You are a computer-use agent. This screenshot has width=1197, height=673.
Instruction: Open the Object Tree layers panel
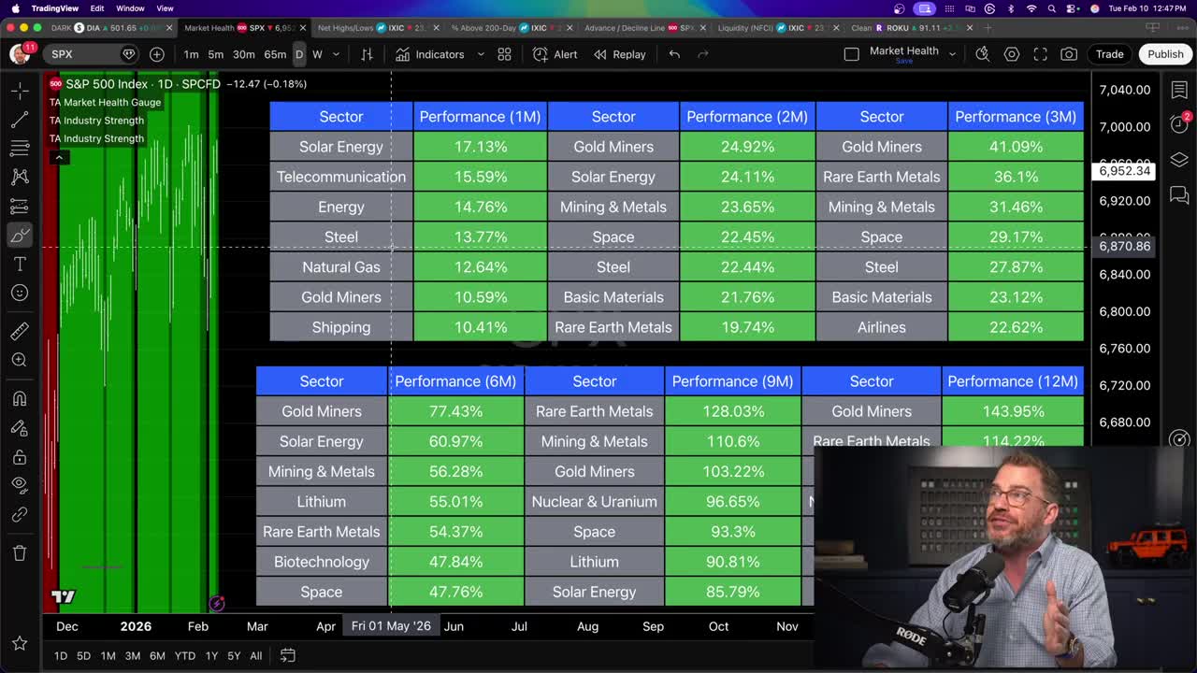[1179, 160]
